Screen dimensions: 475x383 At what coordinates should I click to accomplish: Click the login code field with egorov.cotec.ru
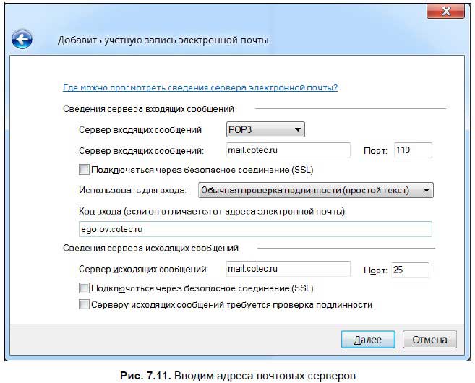tap(254, 229)
